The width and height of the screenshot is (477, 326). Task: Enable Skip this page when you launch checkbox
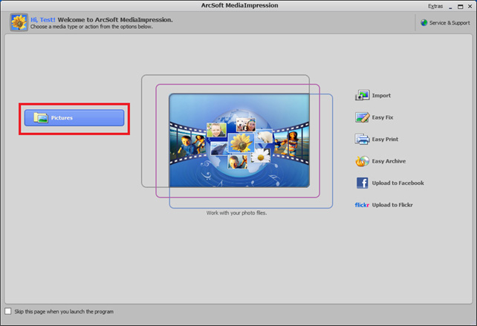point(8,311)
